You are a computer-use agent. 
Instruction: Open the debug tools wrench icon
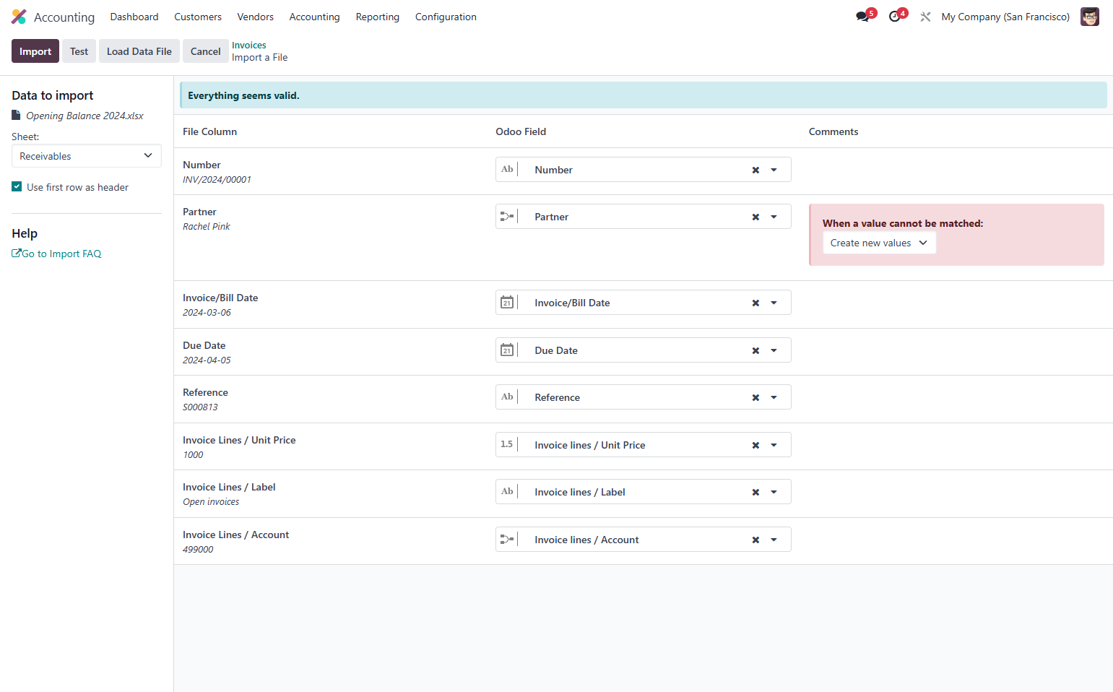coord(925,17)
